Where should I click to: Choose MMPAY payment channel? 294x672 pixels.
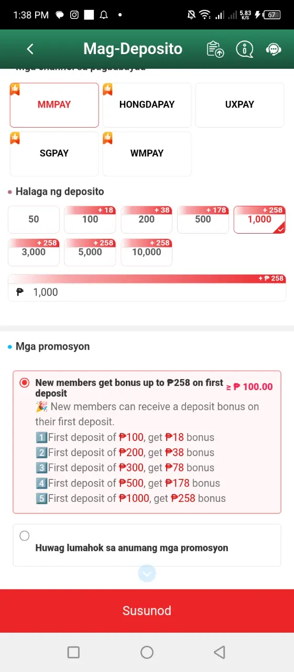click(x=54, y=105)
